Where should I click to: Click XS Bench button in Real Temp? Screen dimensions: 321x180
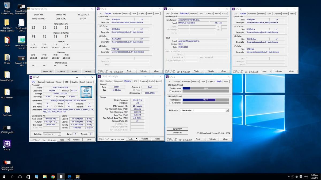61,71
